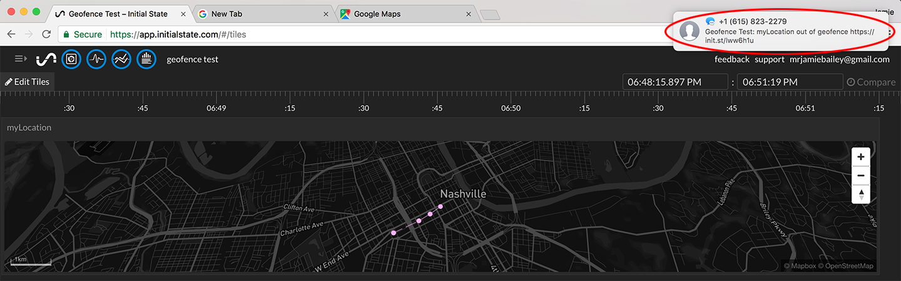Screen dimensions: 901x281
Task: Zoom out on the map
Action: pyautogui.click(x=861, y=176)
